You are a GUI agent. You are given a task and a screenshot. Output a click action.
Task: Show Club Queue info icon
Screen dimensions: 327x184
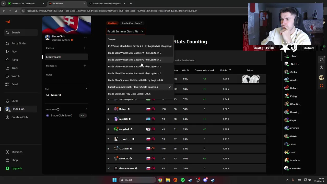58,110
